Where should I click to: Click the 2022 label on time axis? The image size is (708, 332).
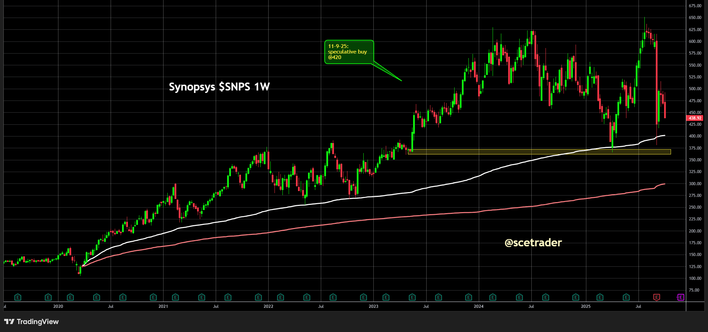(x=268, y=306)
